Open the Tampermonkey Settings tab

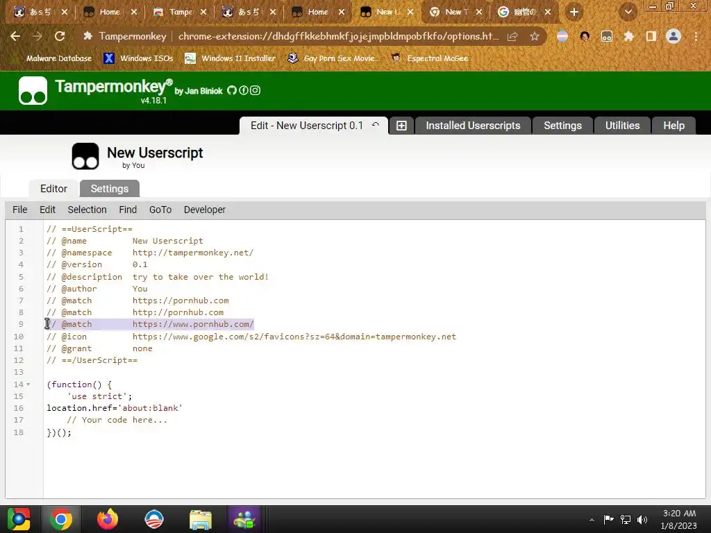pyautogui.click(x=562, y=126)
